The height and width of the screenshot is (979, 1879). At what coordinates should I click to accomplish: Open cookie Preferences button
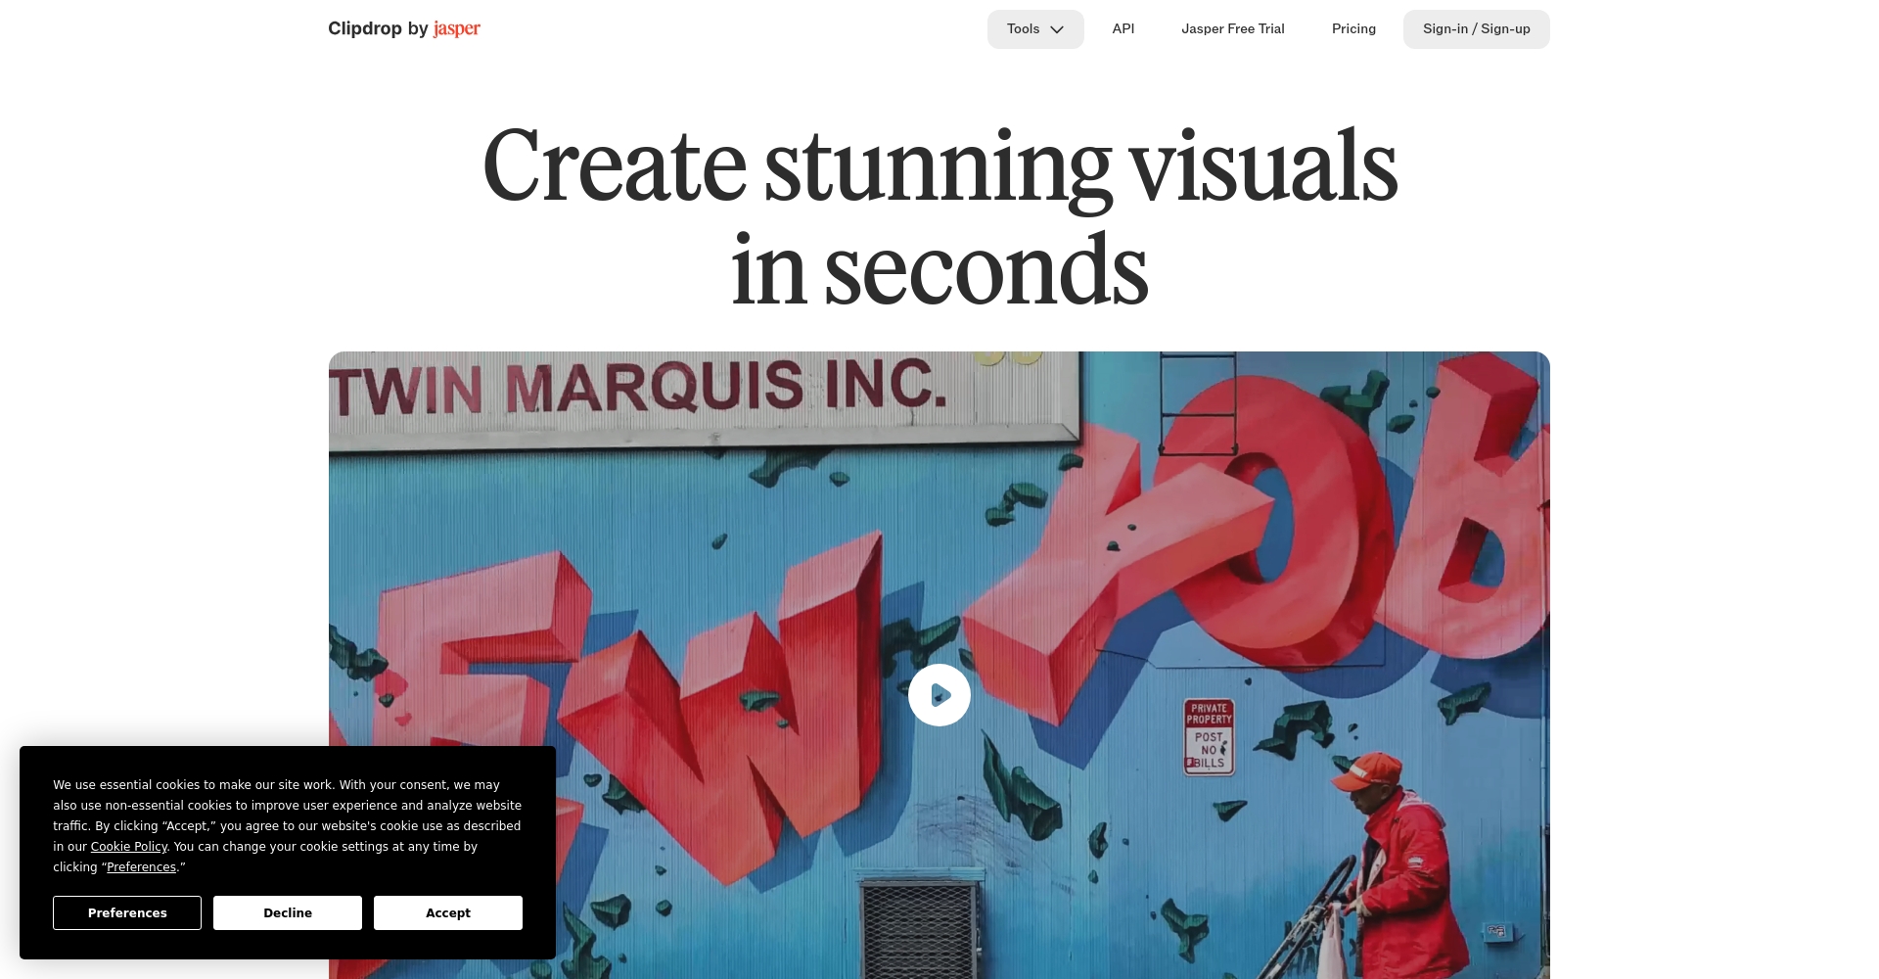tap(127, 912)
